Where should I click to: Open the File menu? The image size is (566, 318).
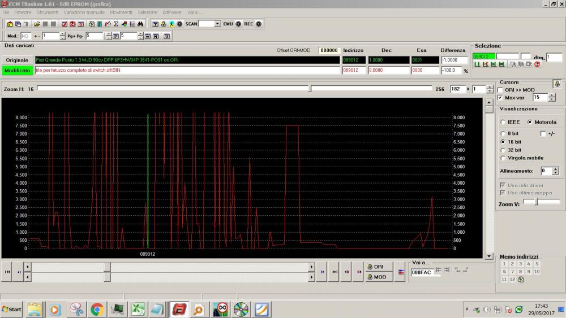point(6,12)
